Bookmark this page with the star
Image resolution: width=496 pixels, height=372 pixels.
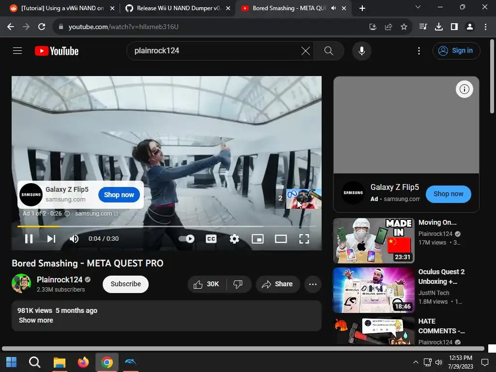pyautogui.click(x=404, y=27)
